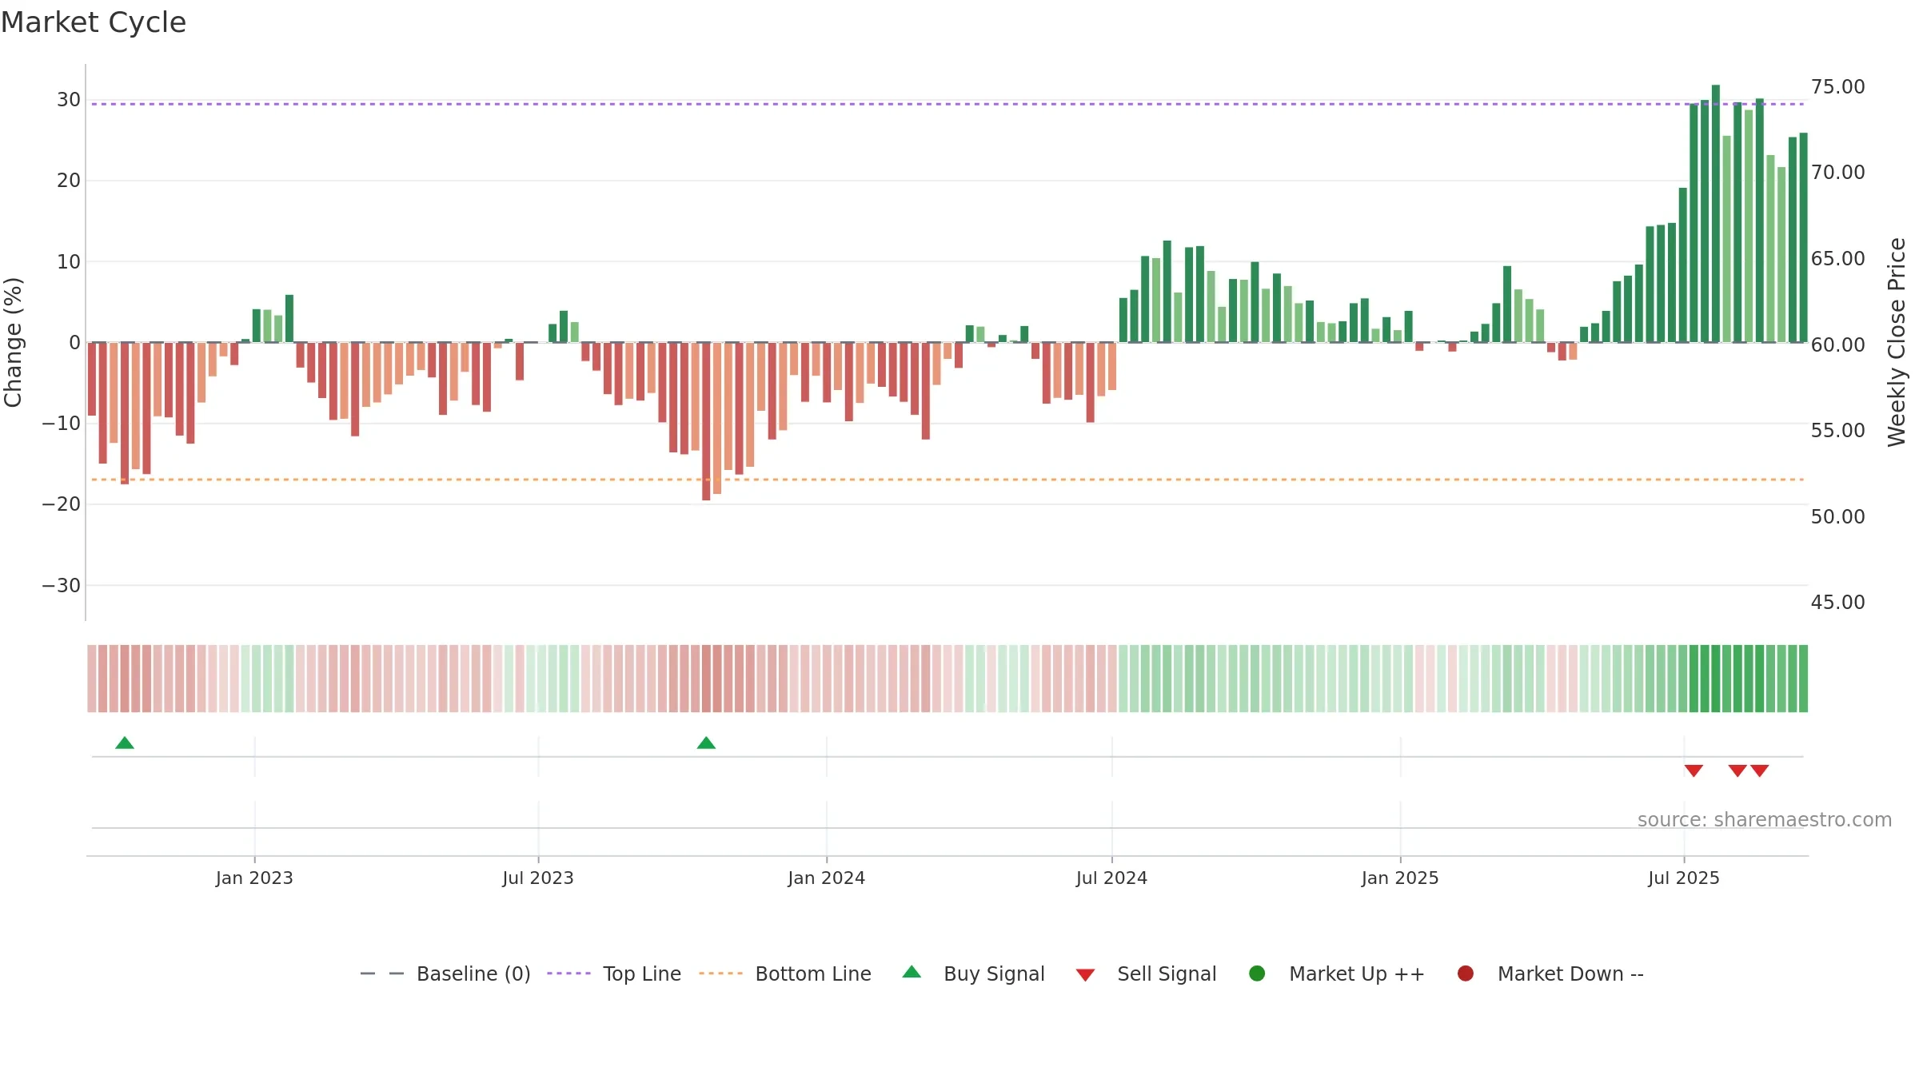Click the tallest green bar above the top line
Viewport: 1919px width, 1079px height.
pos(1716,213)
